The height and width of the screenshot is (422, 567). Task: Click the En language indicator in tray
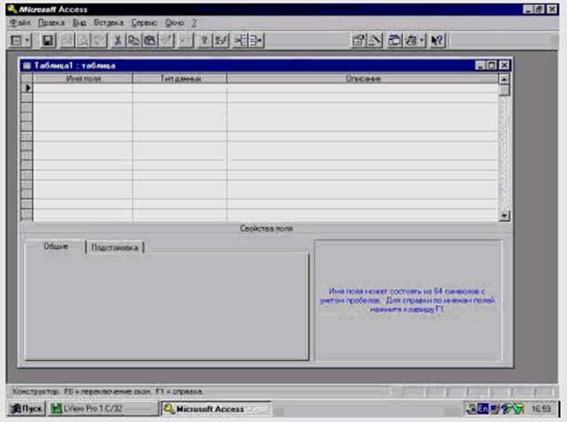point(482,409)
